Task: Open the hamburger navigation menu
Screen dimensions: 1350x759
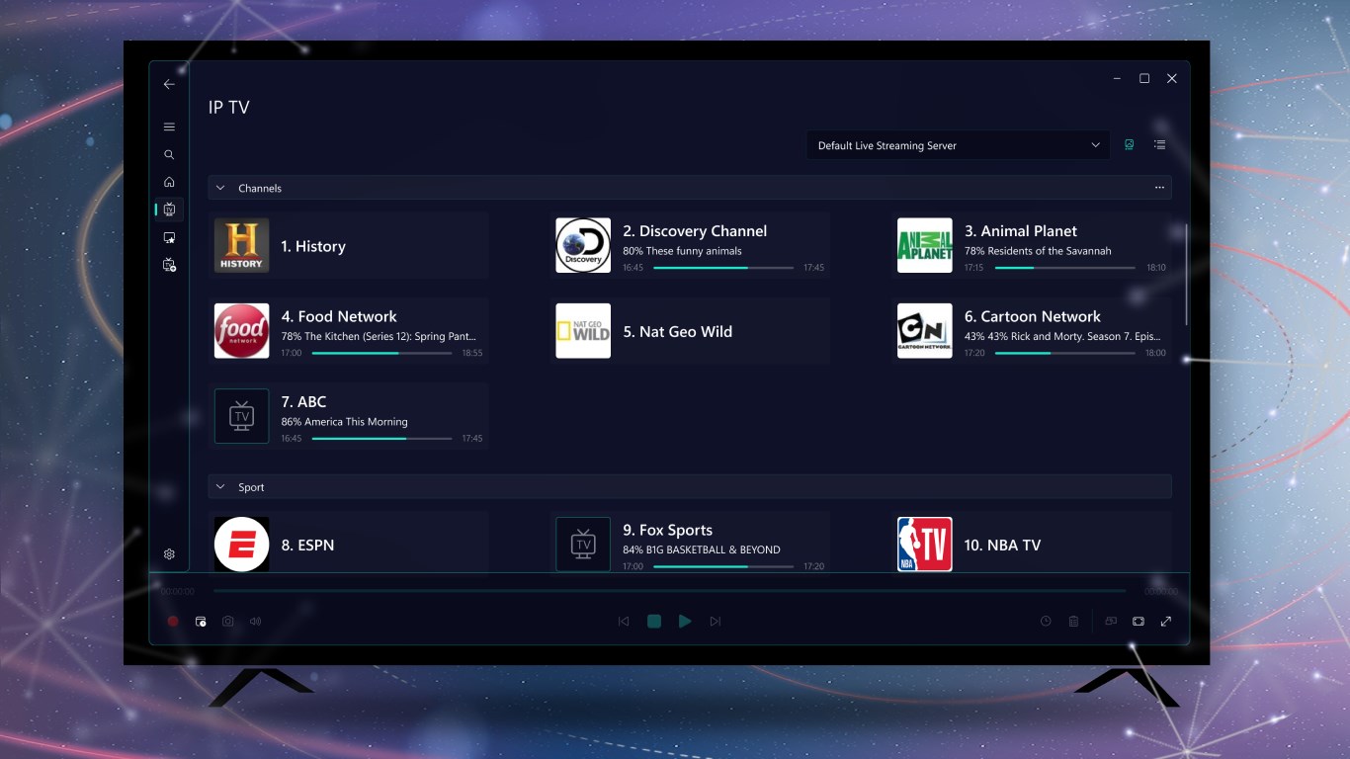Action: [169, 126]
